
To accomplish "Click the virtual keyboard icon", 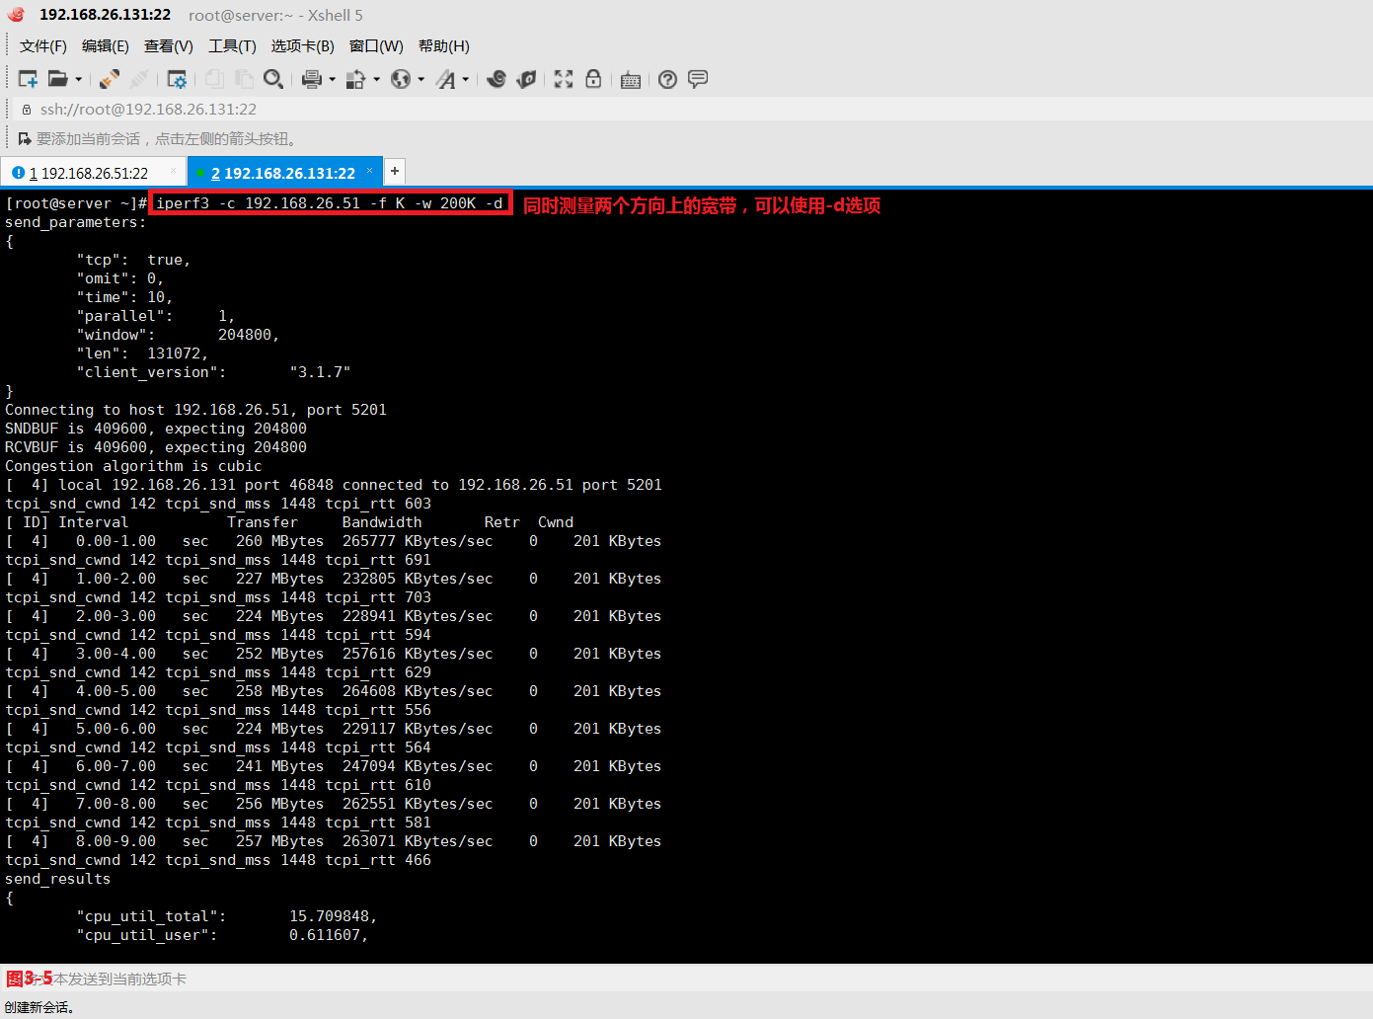I will (x=631, y=80).
